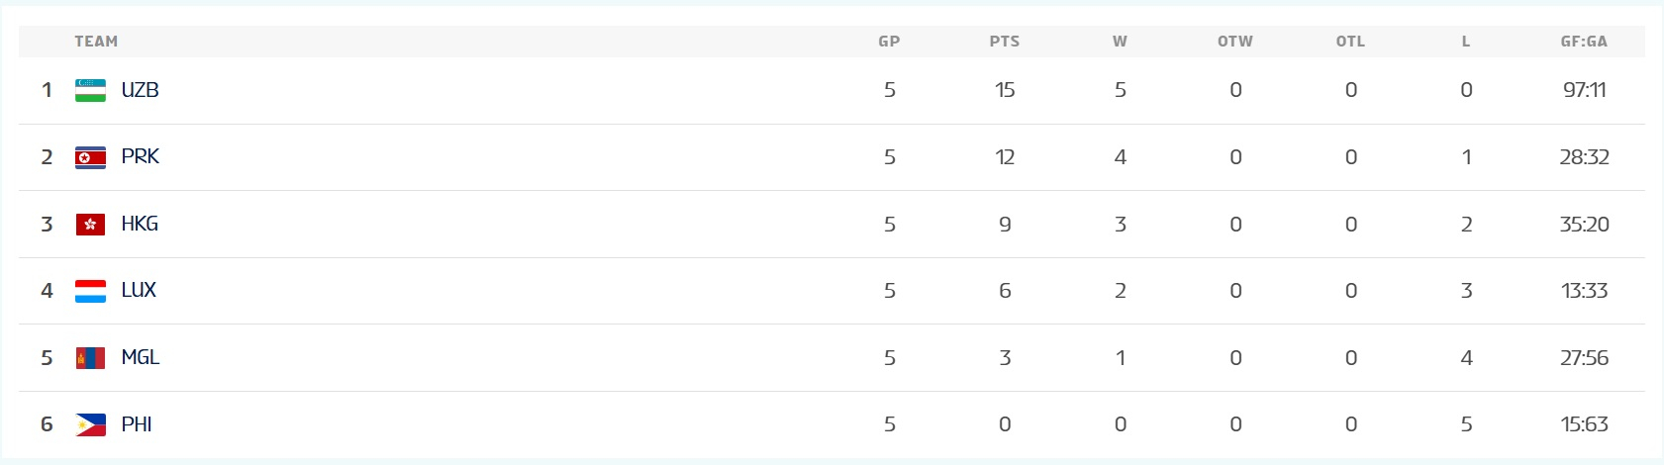1664x465 pixels.
Task: Select the LUX team name
Action: pos(139,291)
